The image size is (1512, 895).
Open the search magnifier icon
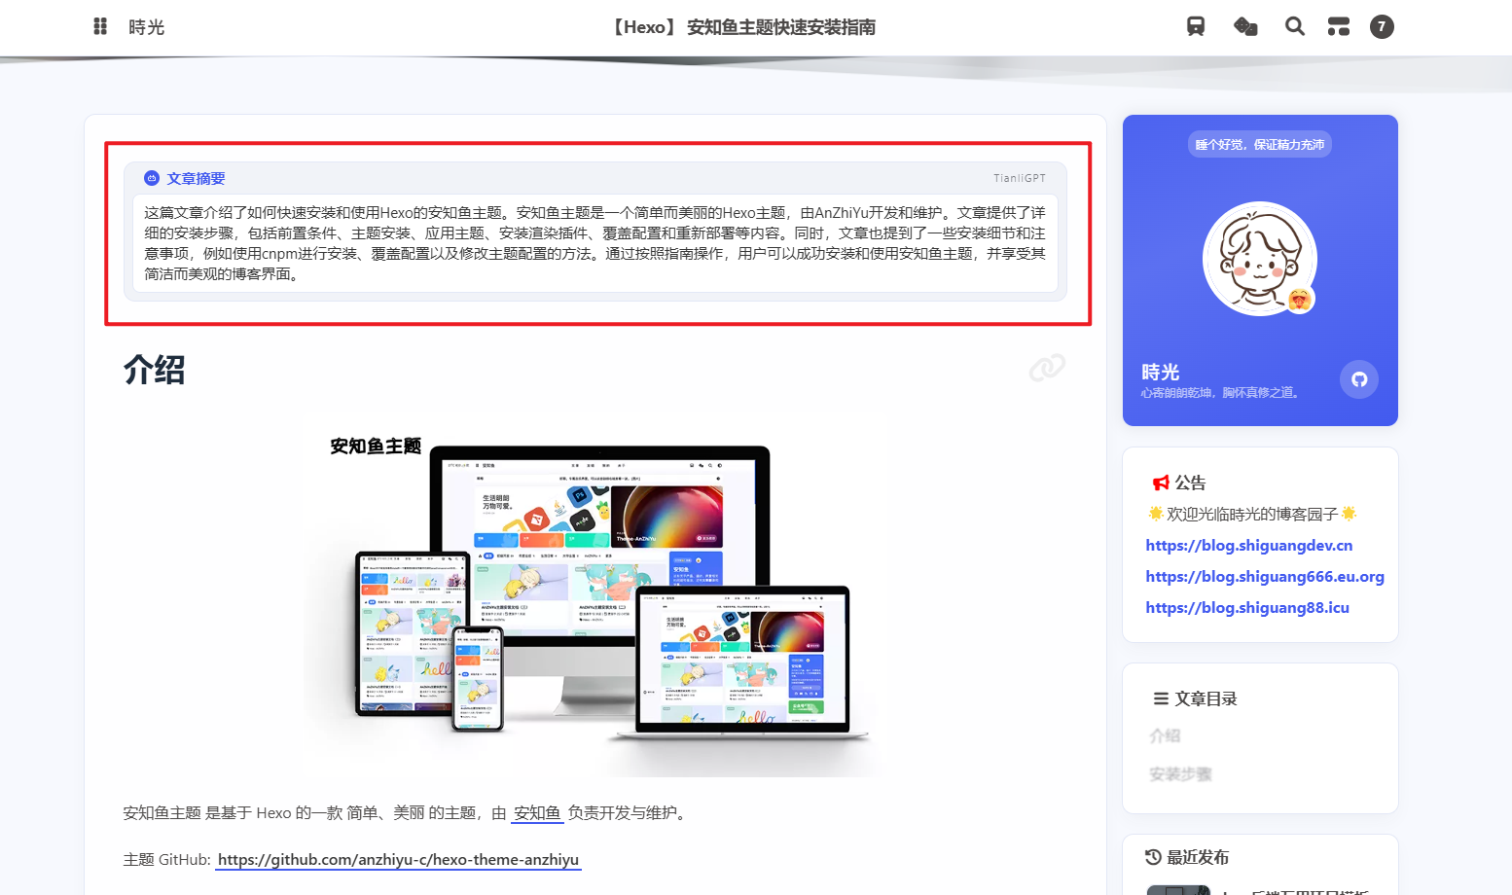click(1294, 26)
